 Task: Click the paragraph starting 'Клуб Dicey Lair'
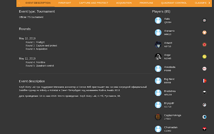coord(83,88)
